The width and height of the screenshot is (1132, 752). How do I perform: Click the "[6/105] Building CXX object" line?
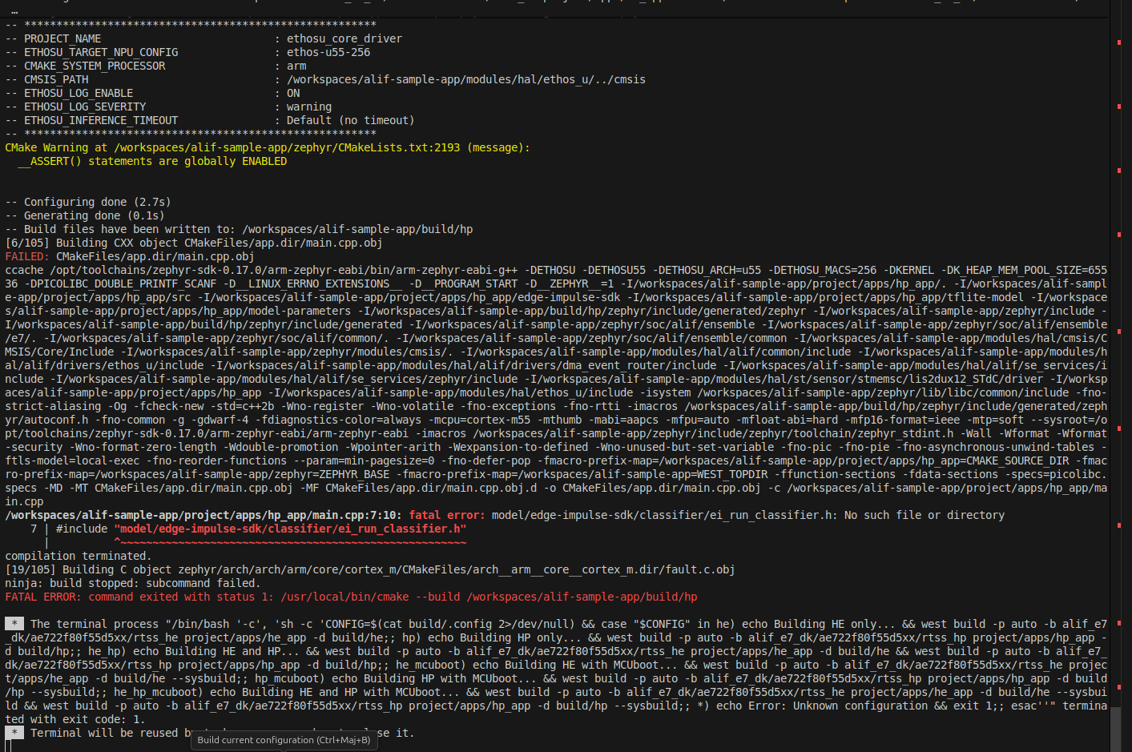pyautogui.click(x=193, y=243)
